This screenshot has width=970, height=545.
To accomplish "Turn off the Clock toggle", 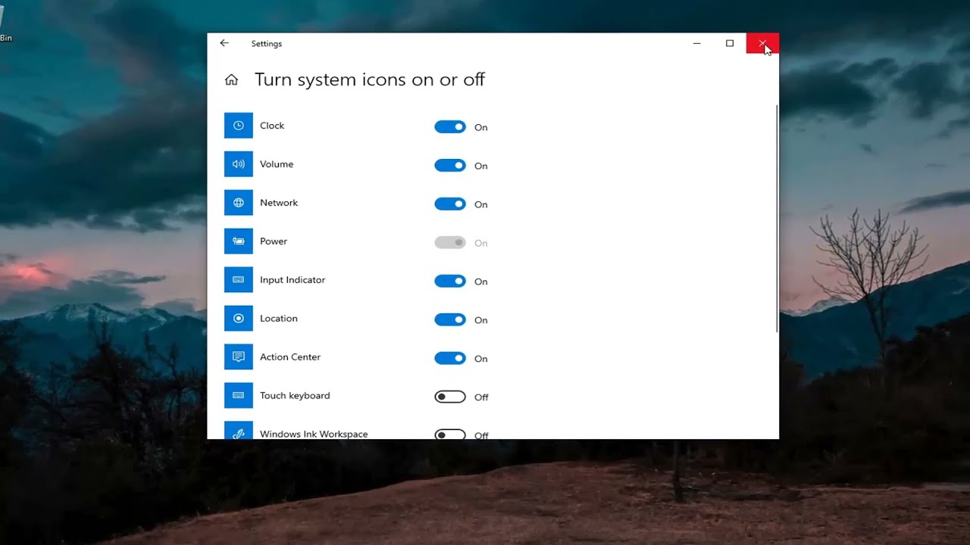I will [450, 127].
